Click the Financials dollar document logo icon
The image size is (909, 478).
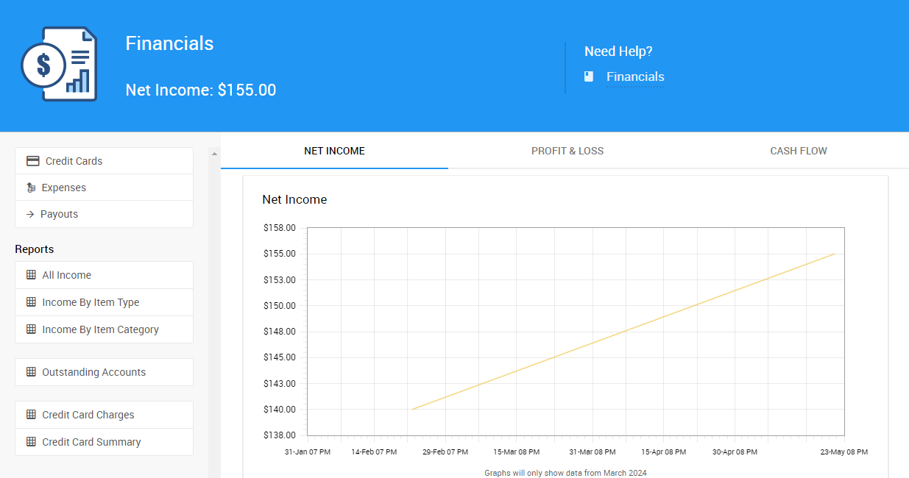tap(59, 65)
